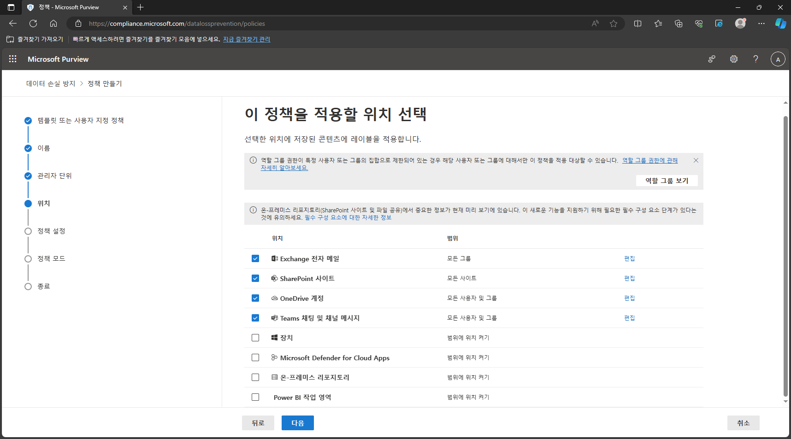Click the browser address bar URL

[x=177, y=23]
